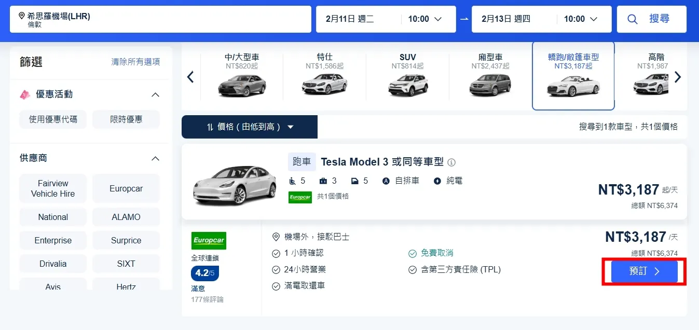Toggle the 使用優惠代碼 filter
The height and width of the screenshot is (330, 699).
tap(53, 119)
